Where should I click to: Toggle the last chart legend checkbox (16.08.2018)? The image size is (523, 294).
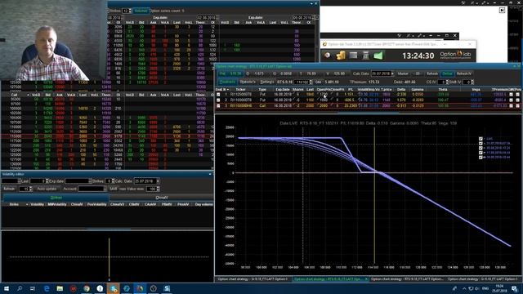click(x=481, y=158)
